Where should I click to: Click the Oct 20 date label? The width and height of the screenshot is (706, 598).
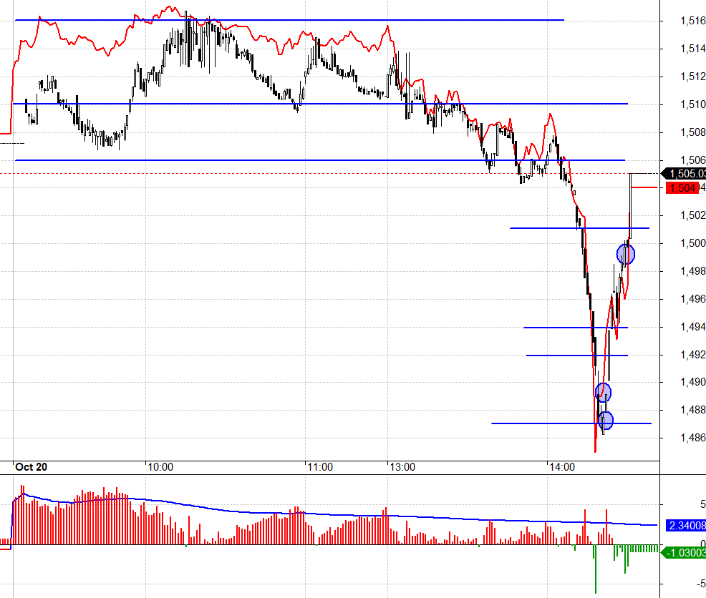[32, 467]
